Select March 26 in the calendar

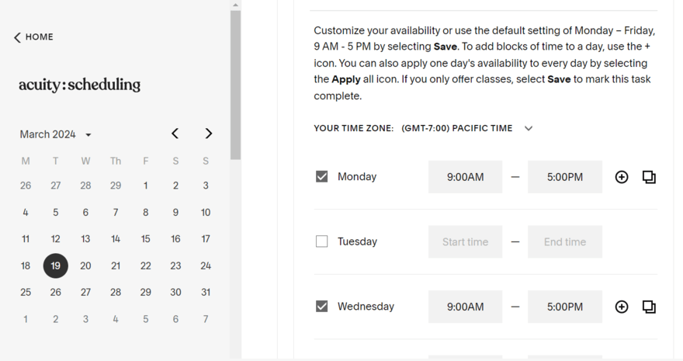coord(56,293)
